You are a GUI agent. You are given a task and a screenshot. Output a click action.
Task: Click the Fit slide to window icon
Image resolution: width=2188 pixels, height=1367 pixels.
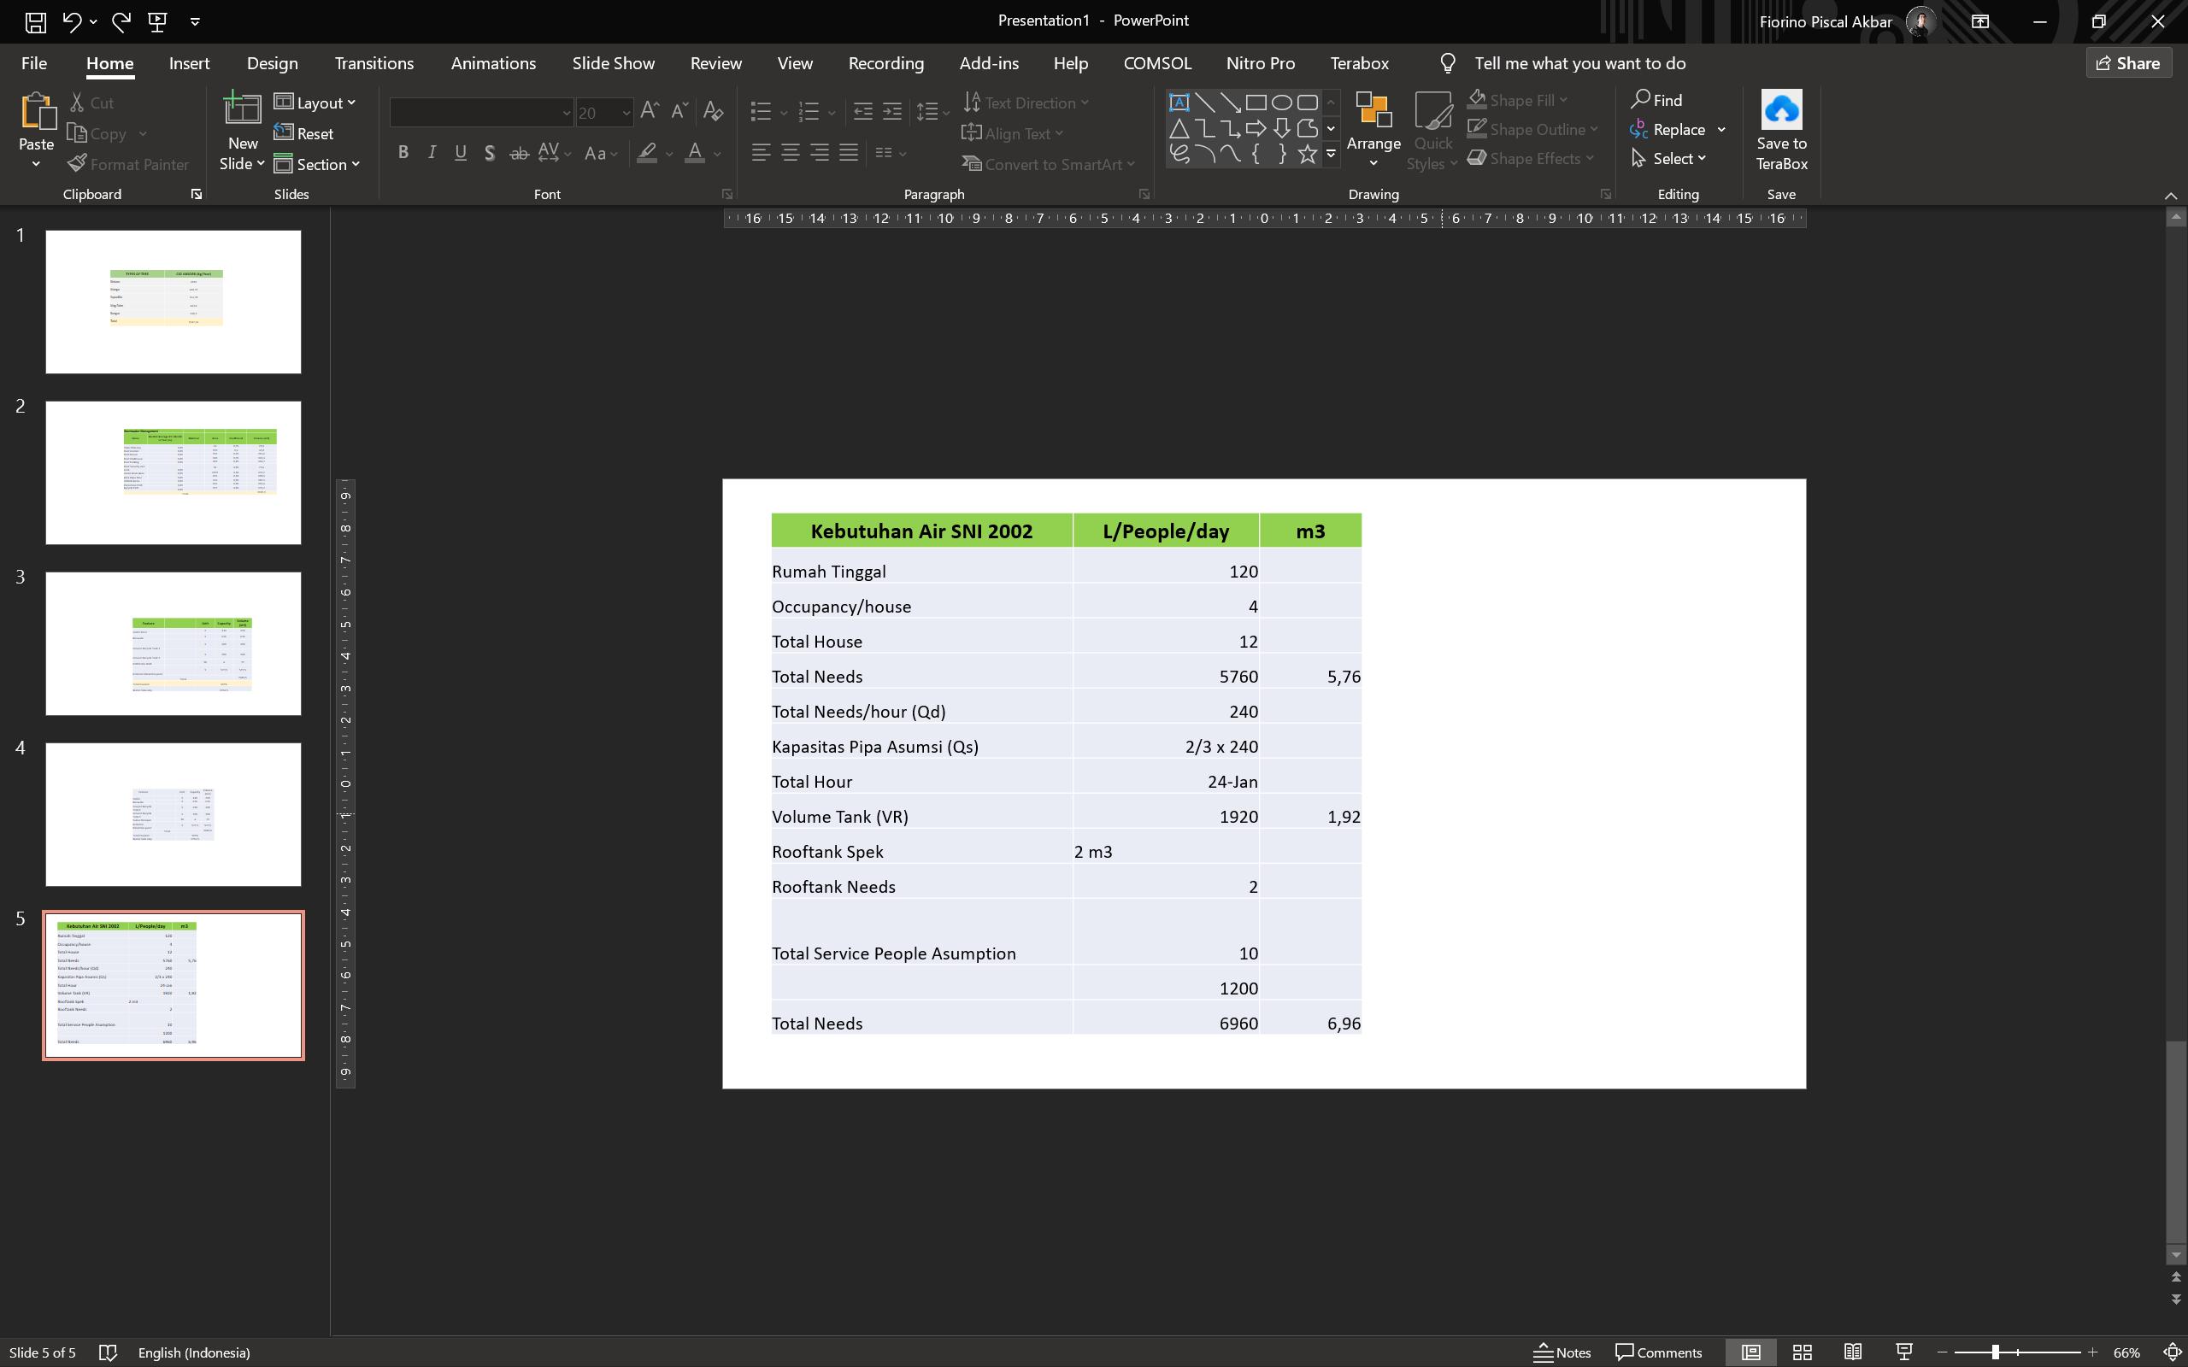2172,1352
